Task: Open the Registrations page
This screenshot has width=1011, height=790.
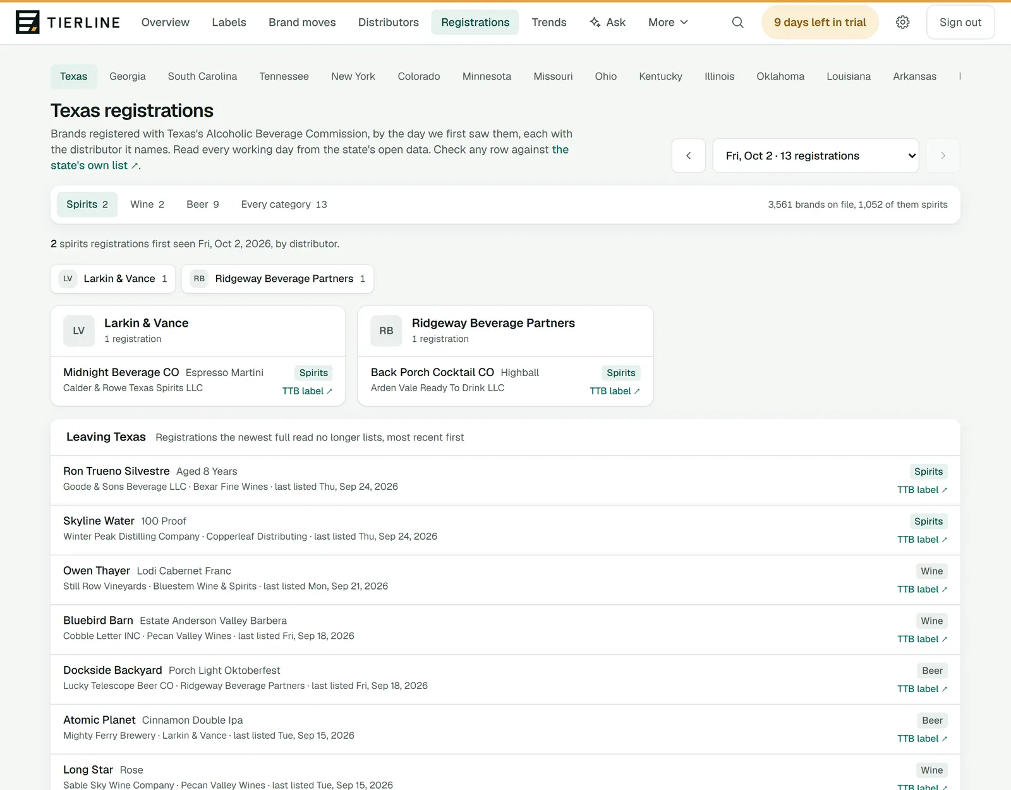Action: coord(475,22)
